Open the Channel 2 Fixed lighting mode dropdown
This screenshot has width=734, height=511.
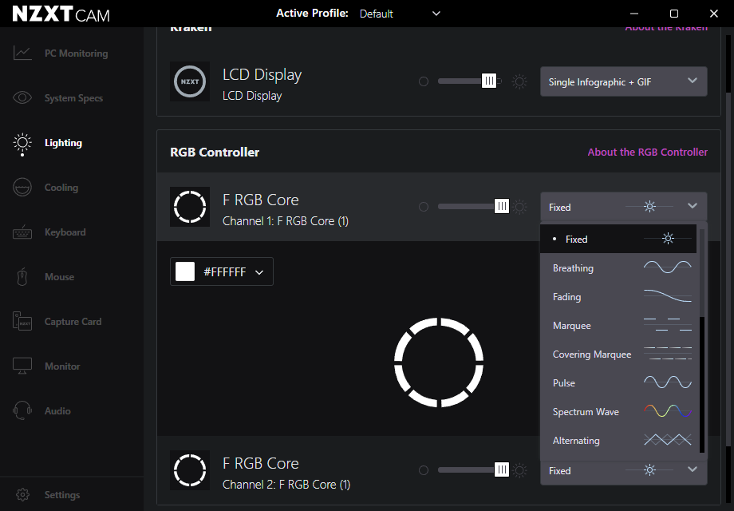pos(624,470)
